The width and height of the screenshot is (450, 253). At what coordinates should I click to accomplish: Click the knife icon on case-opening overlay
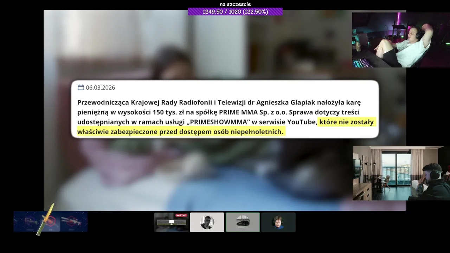[46, 219]
